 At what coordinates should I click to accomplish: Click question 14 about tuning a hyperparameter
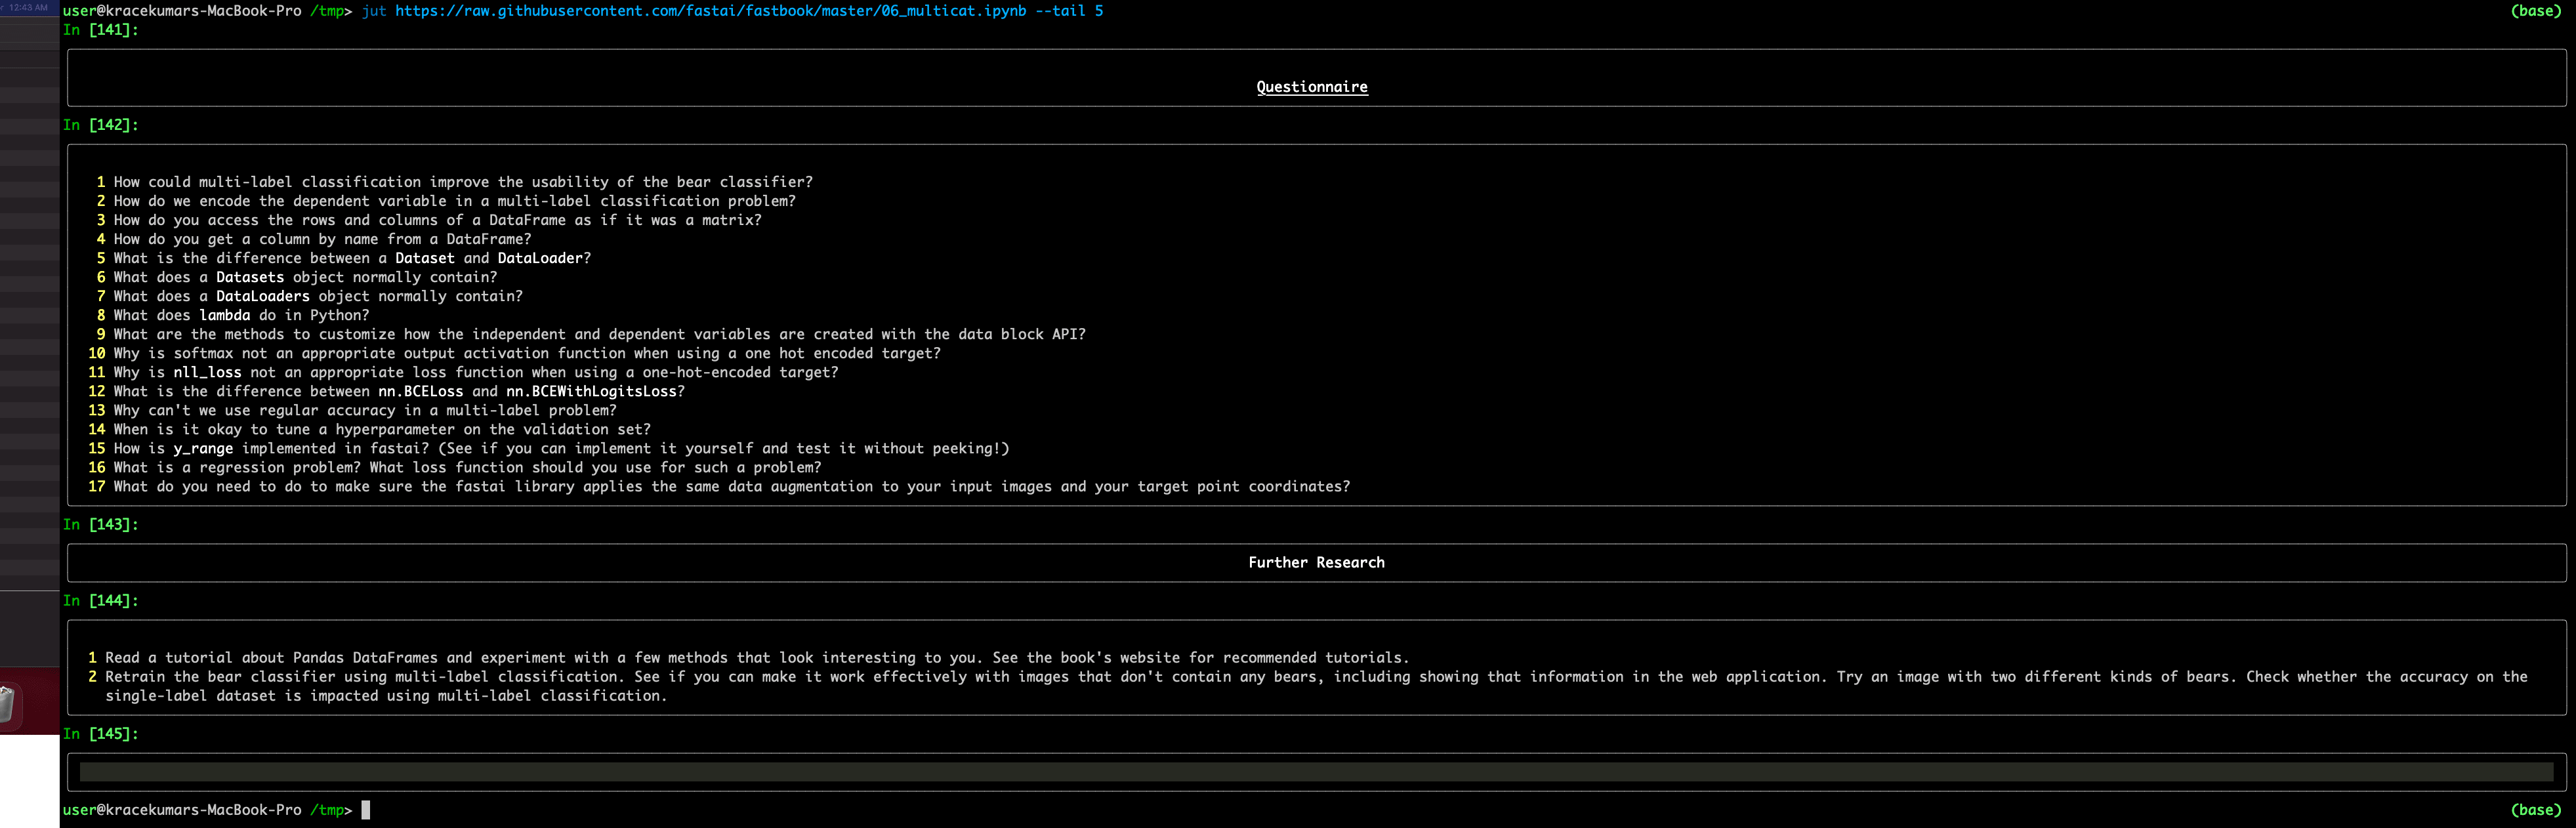click(382, 429)
